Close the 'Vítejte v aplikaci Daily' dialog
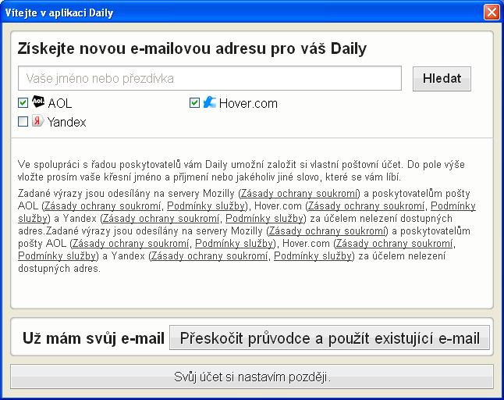The height and width of the screenshot is (400, 504). point(492,12)
